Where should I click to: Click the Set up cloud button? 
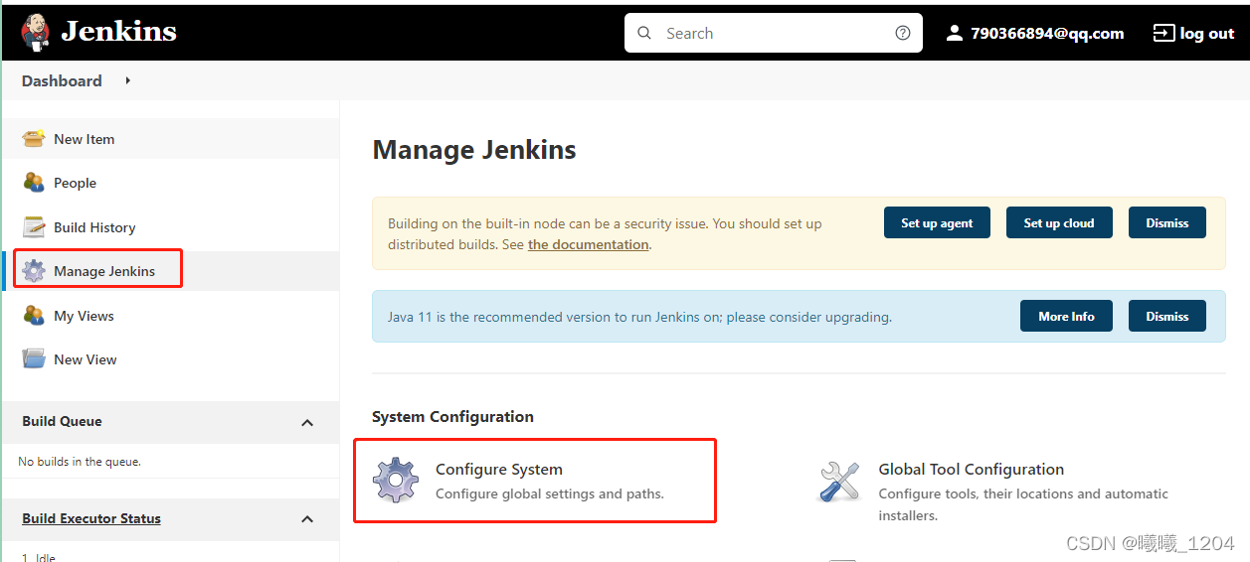pyautogui.click(x=1059, y=222)
